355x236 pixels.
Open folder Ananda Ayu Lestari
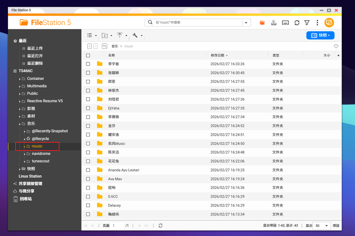[x=124, y=170]
